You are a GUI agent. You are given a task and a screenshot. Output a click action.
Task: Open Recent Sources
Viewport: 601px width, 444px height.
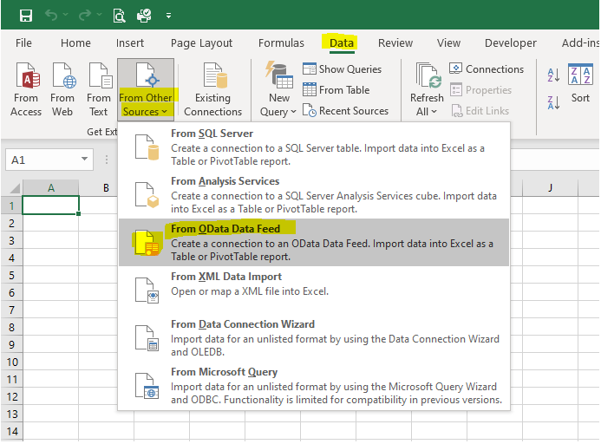(345, 111)
